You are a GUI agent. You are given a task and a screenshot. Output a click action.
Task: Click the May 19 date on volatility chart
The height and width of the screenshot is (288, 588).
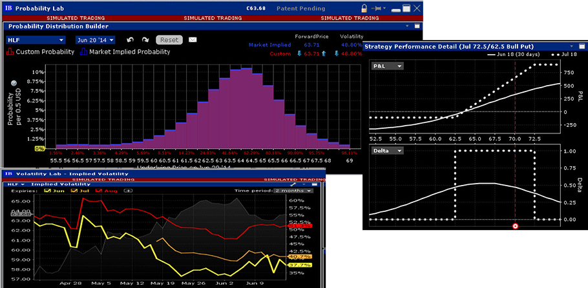pos(163,283)
